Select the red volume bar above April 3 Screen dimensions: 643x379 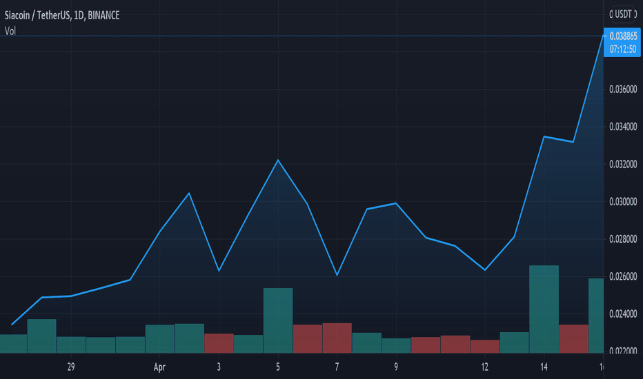(x=219, y=343)
